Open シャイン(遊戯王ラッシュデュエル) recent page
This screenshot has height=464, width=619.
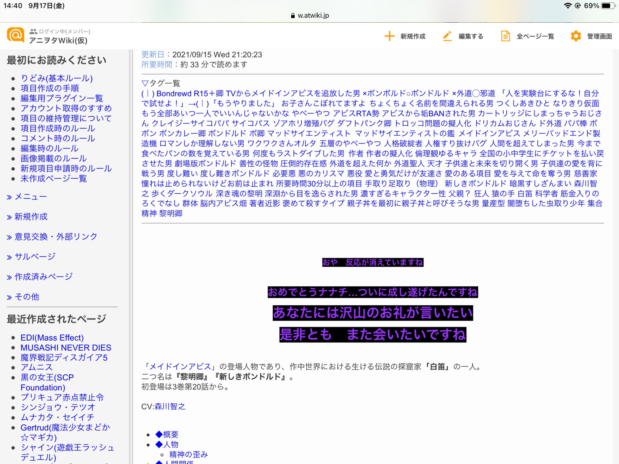pyautogui.click(x=67, y=453)
